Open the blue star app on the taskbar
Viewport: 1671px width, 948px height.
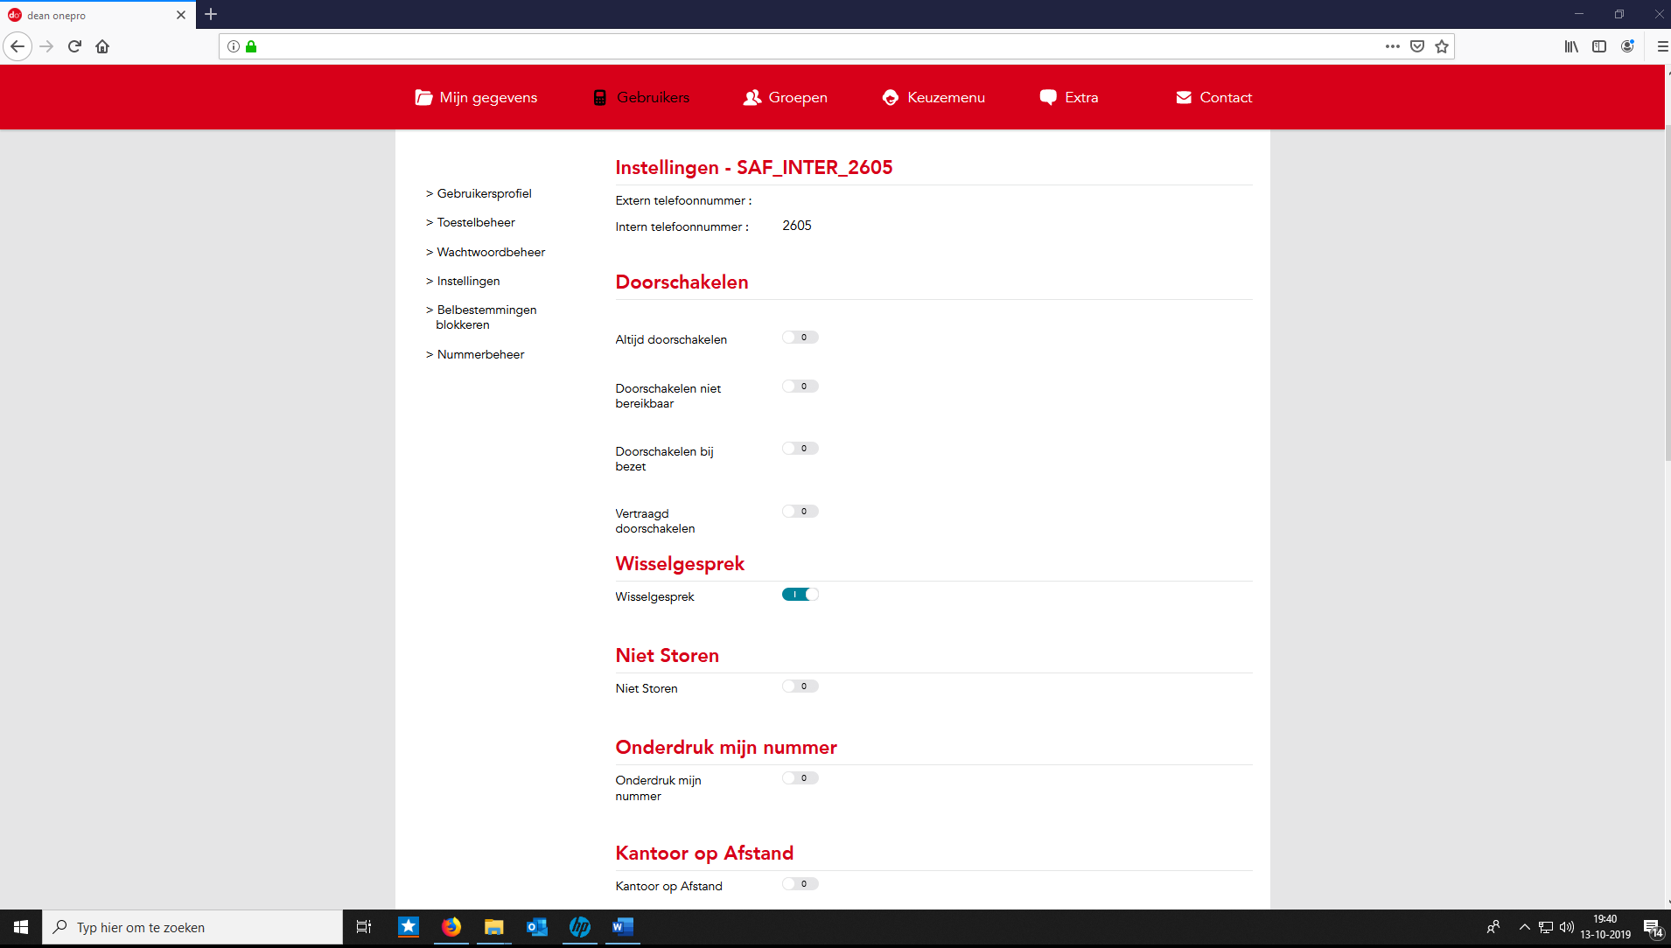click(409, 927)
